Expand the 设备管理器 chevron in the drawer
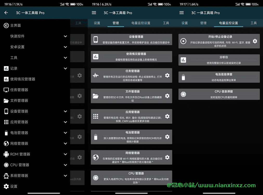This screenshot has width=263, height=195. pyautogui.click(x=65, y=111)
